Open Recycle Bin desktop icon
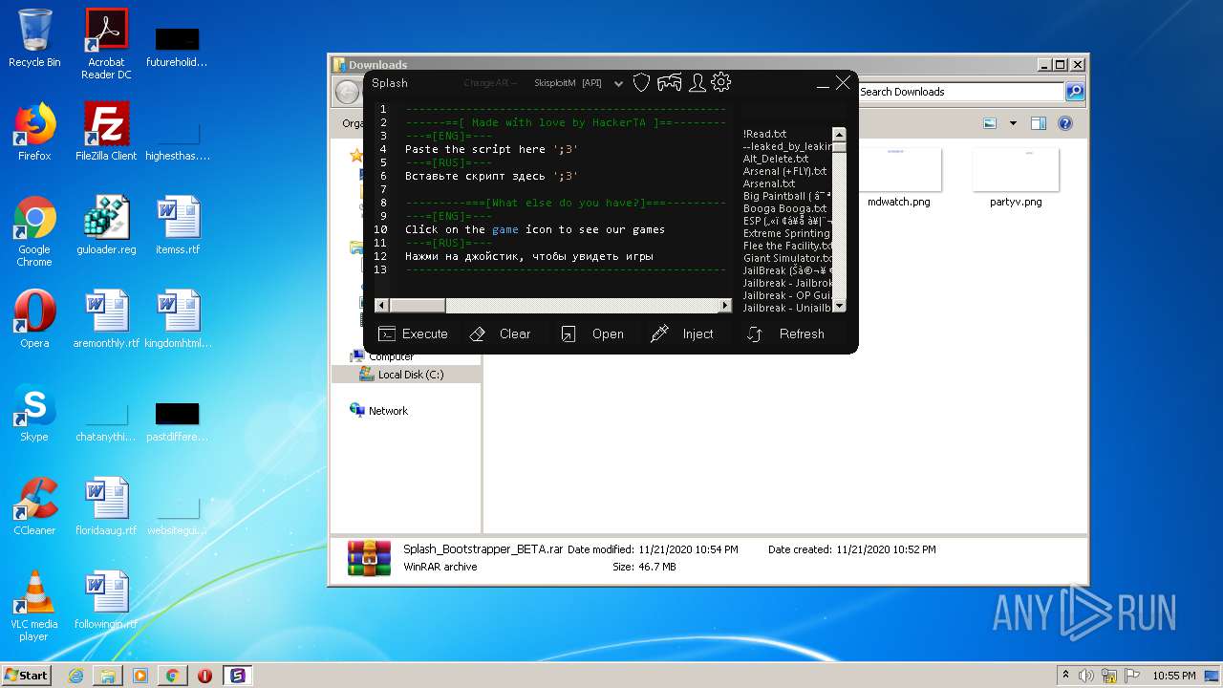The image size is (1223, 688). tap(34, 38)
